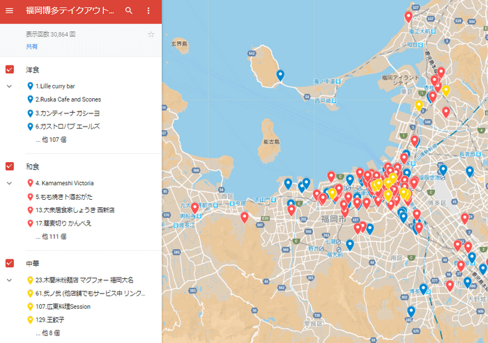The image size is (488, 343).
Task: Open the three-dot more options menu
Action: tap(148, 10)
